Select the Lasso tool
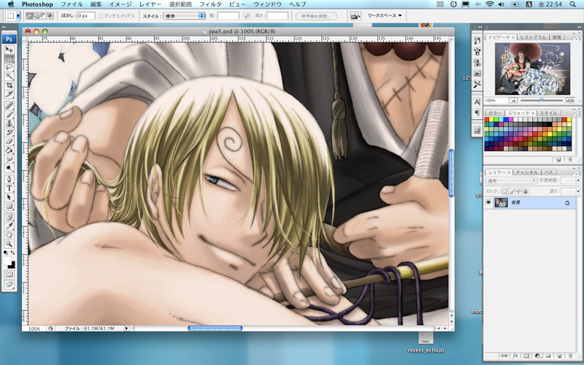Image resolution: width=584 pixels, height=365 pixels. point(9,67)
